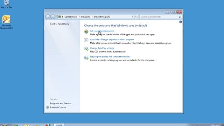The height and width of the screenshot is (126, 224).
Task: Expand the arrow after Control Panel breadcrumb
Action: click(79, 17)
